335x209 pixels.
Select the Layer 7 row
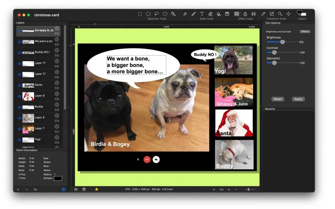[39, 129]
